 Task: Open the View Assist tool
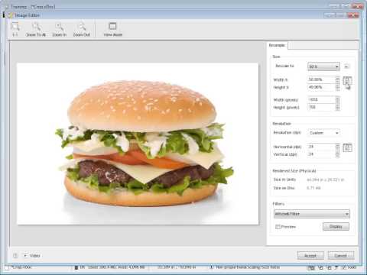click(x=113, y=30)
